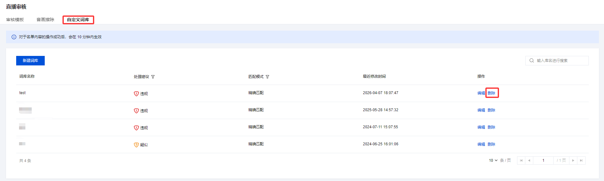The image size is (604, 181).
Task: Click the page number input field
Action: click(x=543, y=160)
